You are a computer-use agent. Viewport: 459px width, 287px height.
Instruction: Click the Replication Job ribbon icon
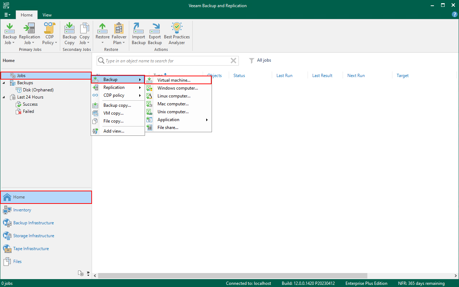click(29, 28)
